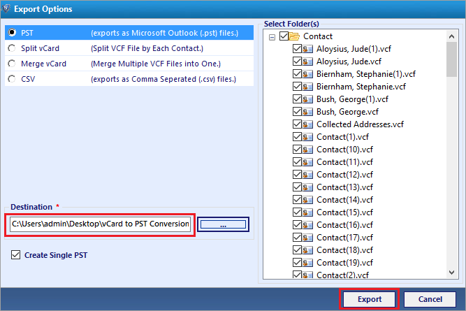Viewport: 466px width, 311px height.
Task: Click the 'exports as Comma Seperated (.csv) files' description
Action: tap(163, 79)
